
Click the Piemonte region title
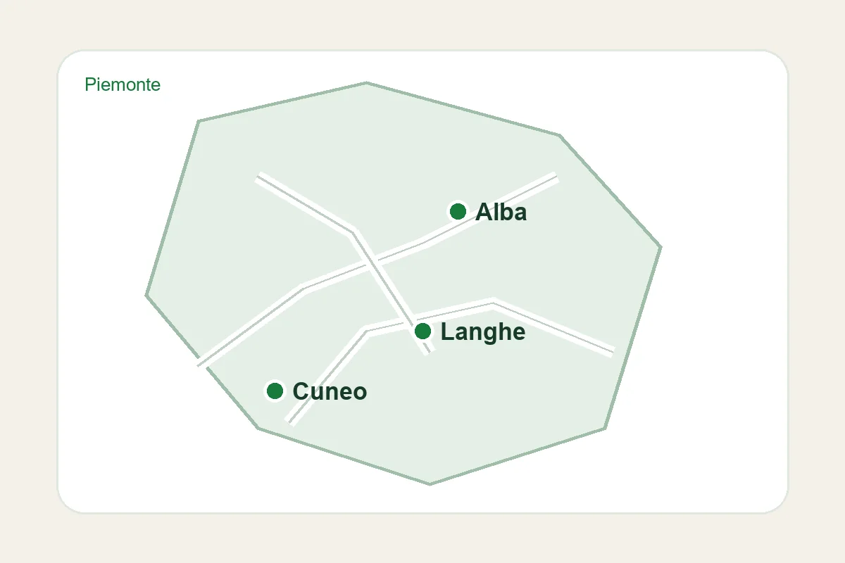click(123, 84)
